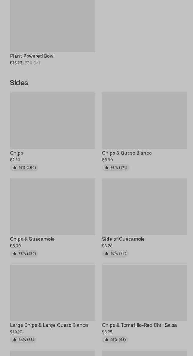The image size is (193, 356).
Task: Click the 88% (134) rating badge
Action: coord(24,254)
